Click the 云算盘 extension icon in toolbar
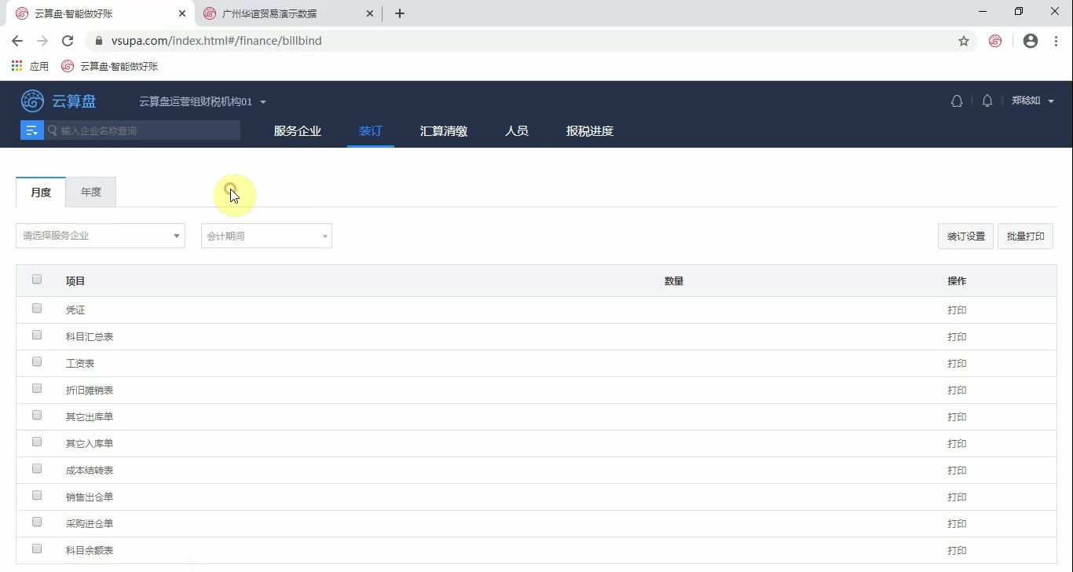The width and height of the screenshot is (1073, 572). click(x=995, y=41)
